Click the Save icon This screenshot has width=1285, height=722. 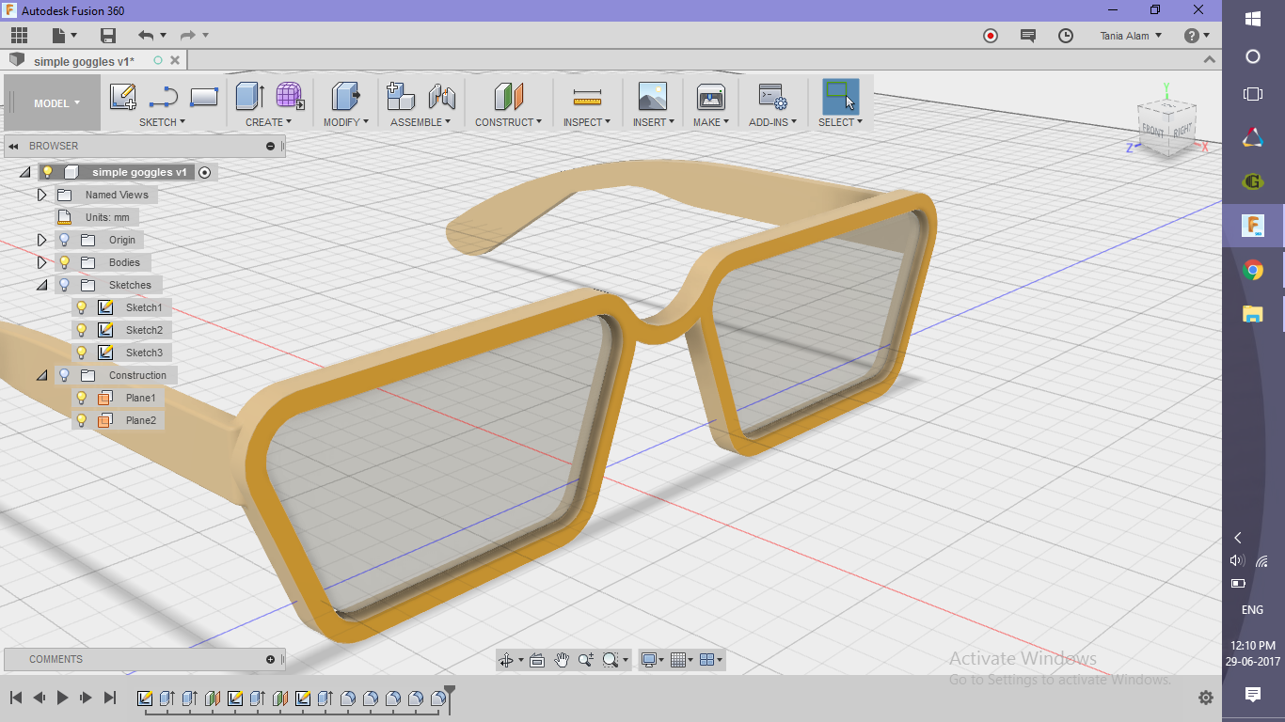[108, 36]
